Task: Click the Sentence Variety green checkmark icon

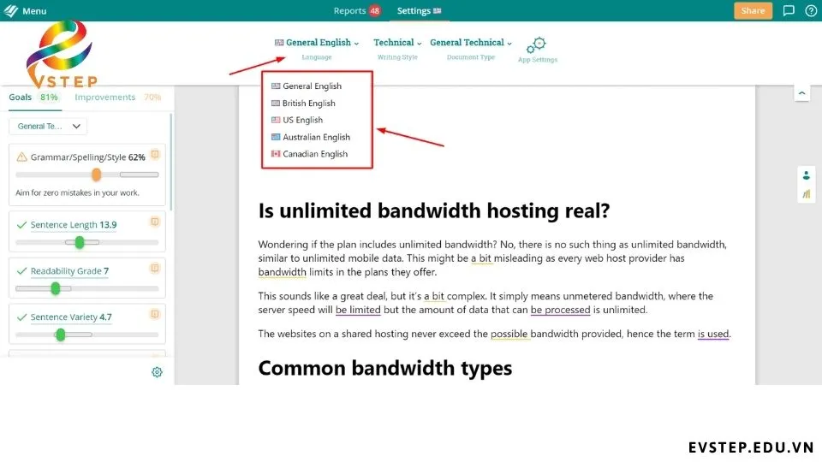Action: coord(21,317)
